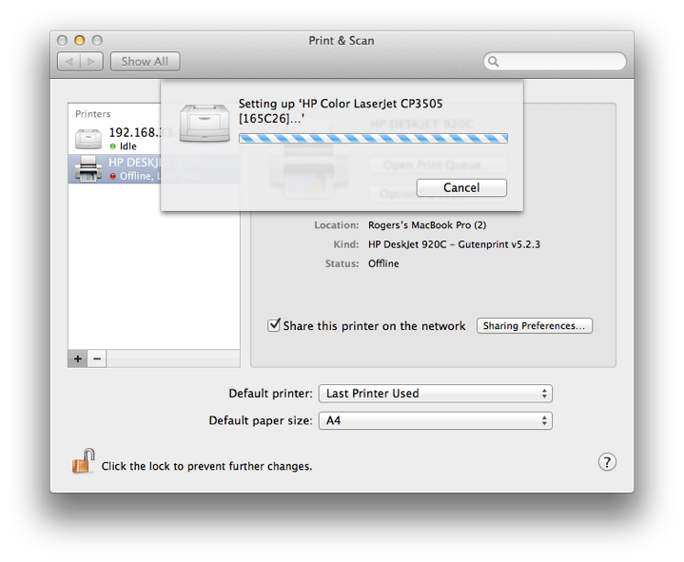This screenshot has width=684, height=562.
Task: Open the Default paper size dropdown
Action: click(436, 420)
